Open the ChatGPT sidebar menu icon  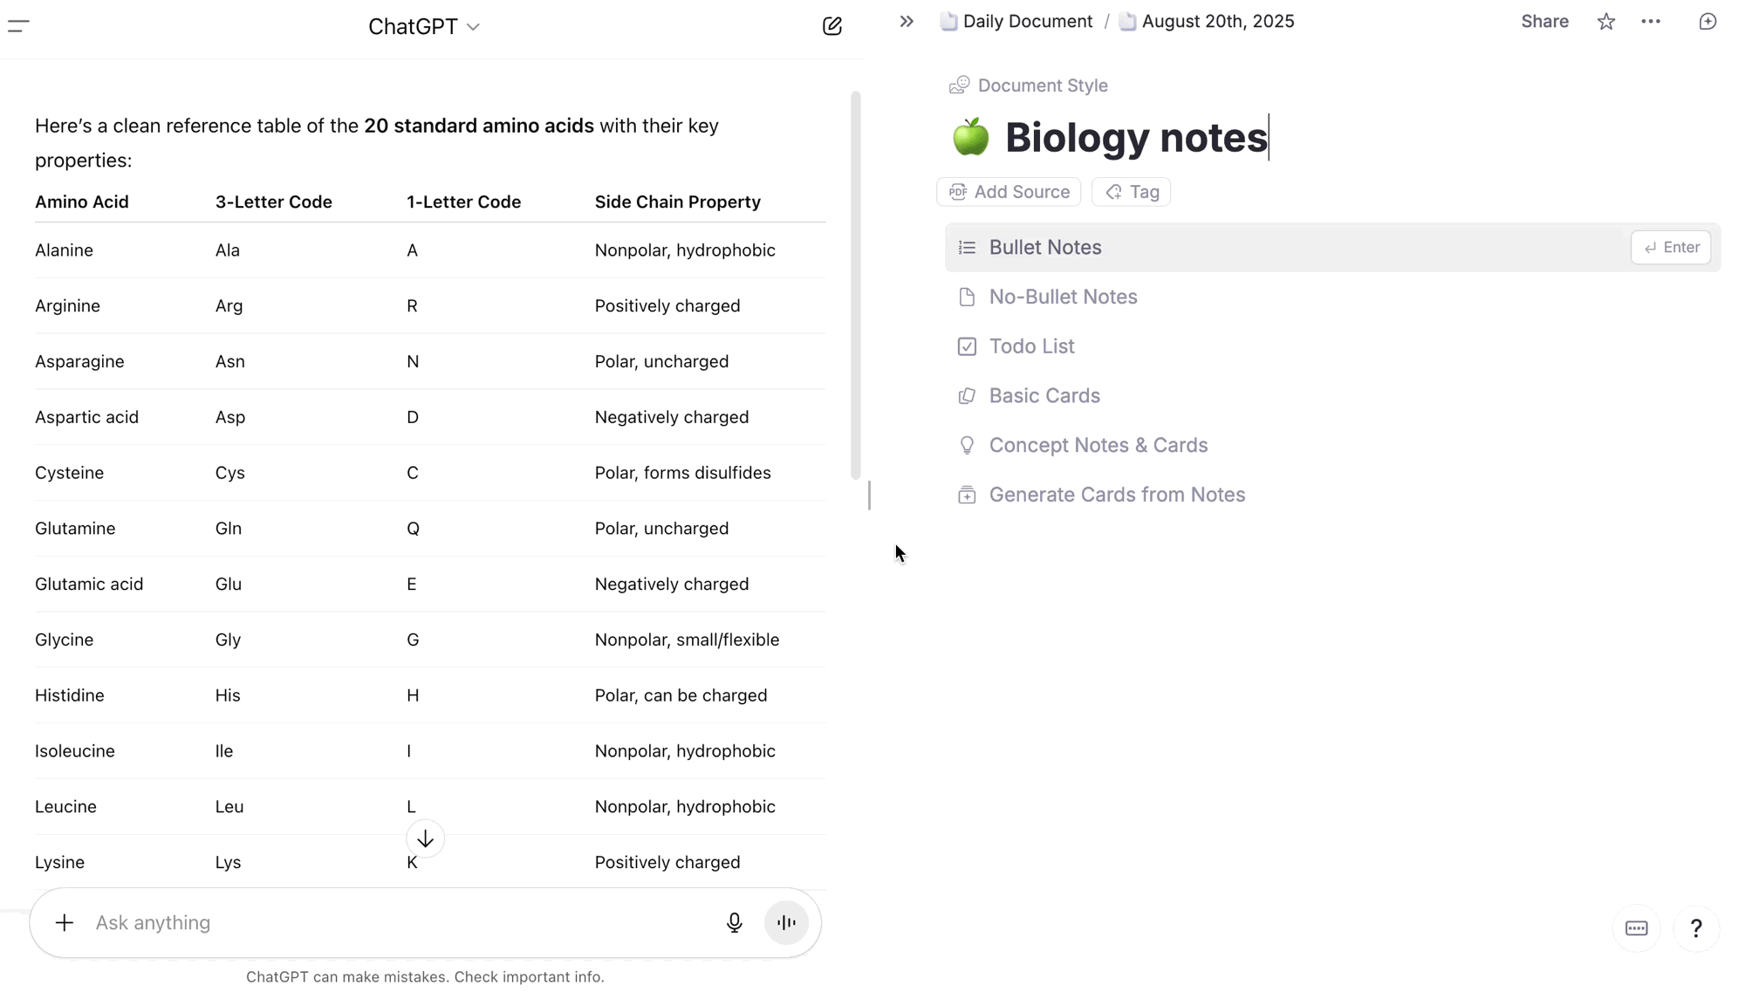pyautogui.click(x=18, y=26)
